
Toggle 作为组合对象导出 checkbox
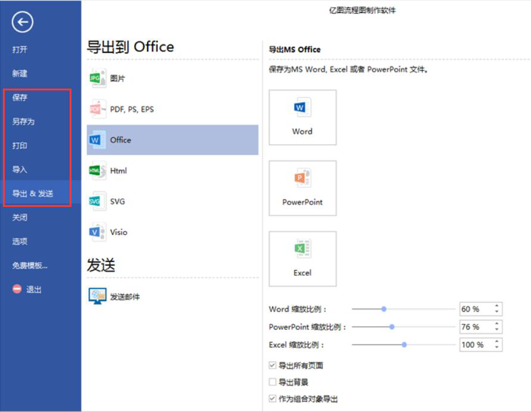point(272,398)
